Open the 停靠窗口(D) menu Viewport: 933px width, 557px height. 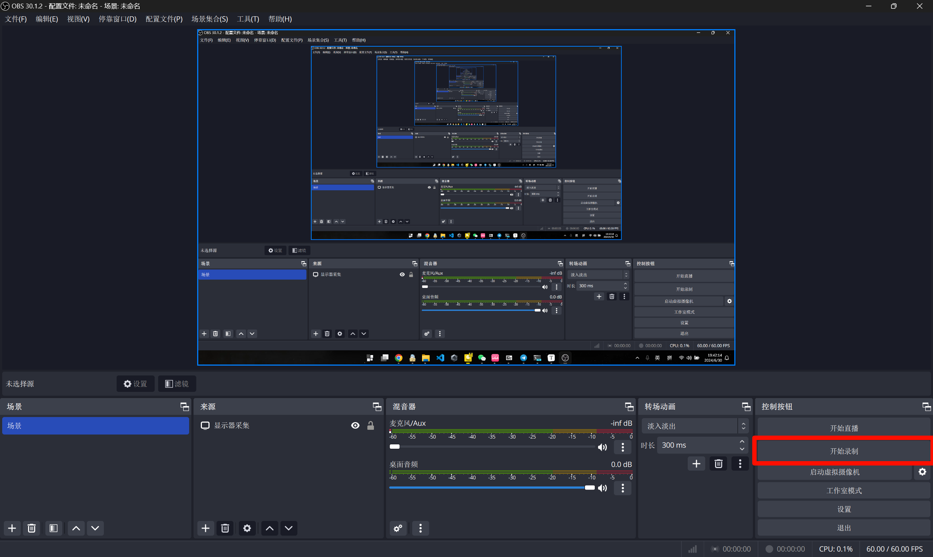coord(117,19)
